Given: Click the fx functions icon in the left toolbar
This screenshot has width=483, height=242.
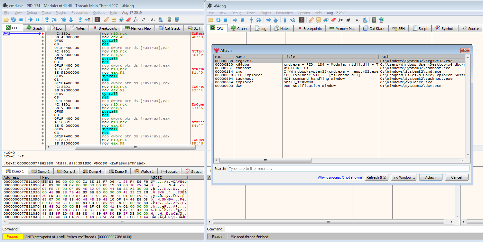Looking at the screenshot, I should click(x=136, y=20).
